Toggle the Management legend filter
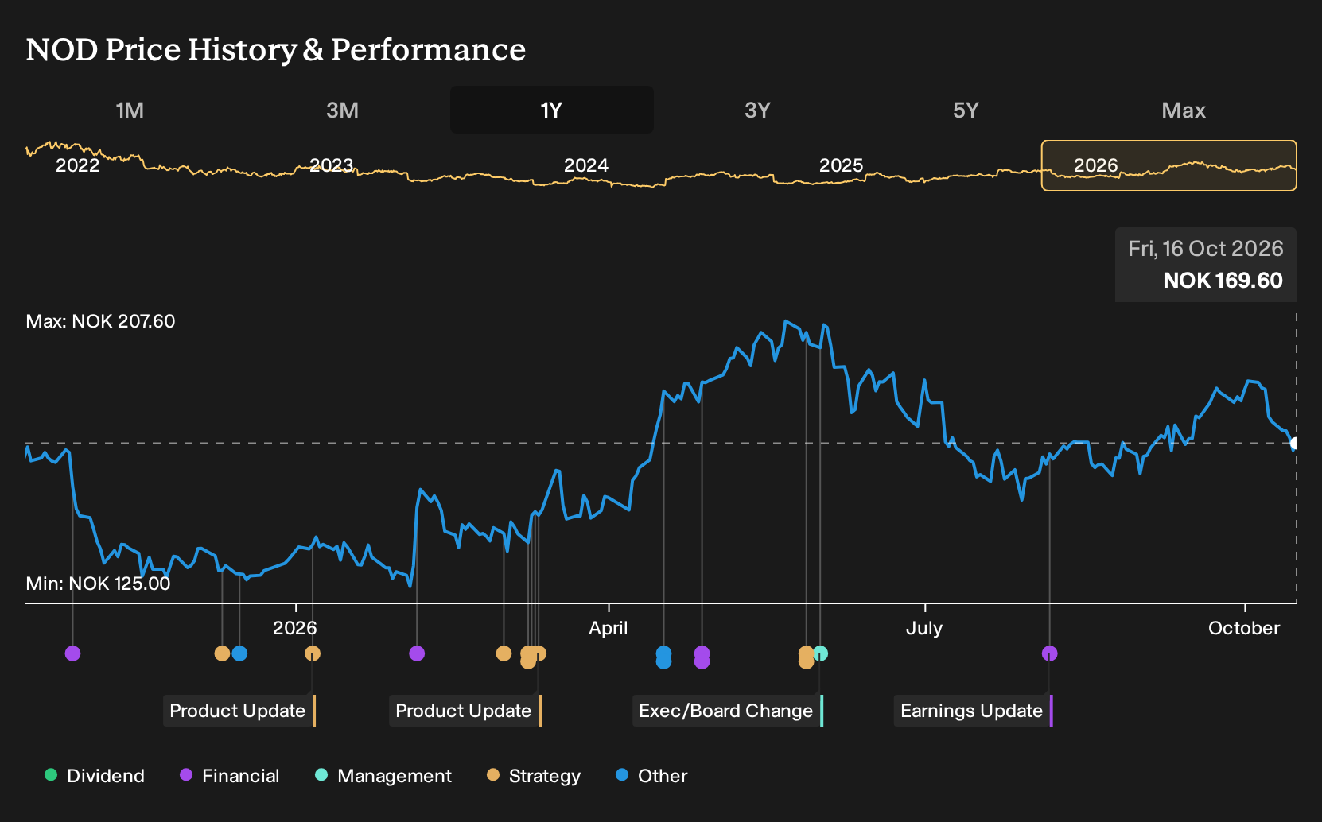This screenshot has width=1322, height=822. coord(383,776)
